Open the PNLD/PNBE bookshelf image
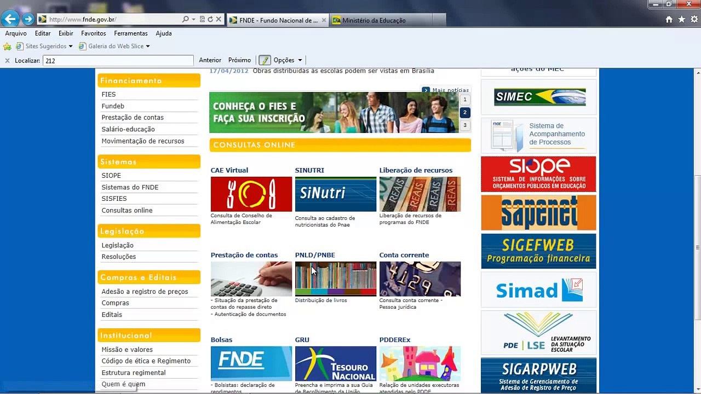Image resolution: width=701 pixels, height=394 pixels. tap(336, 279)
